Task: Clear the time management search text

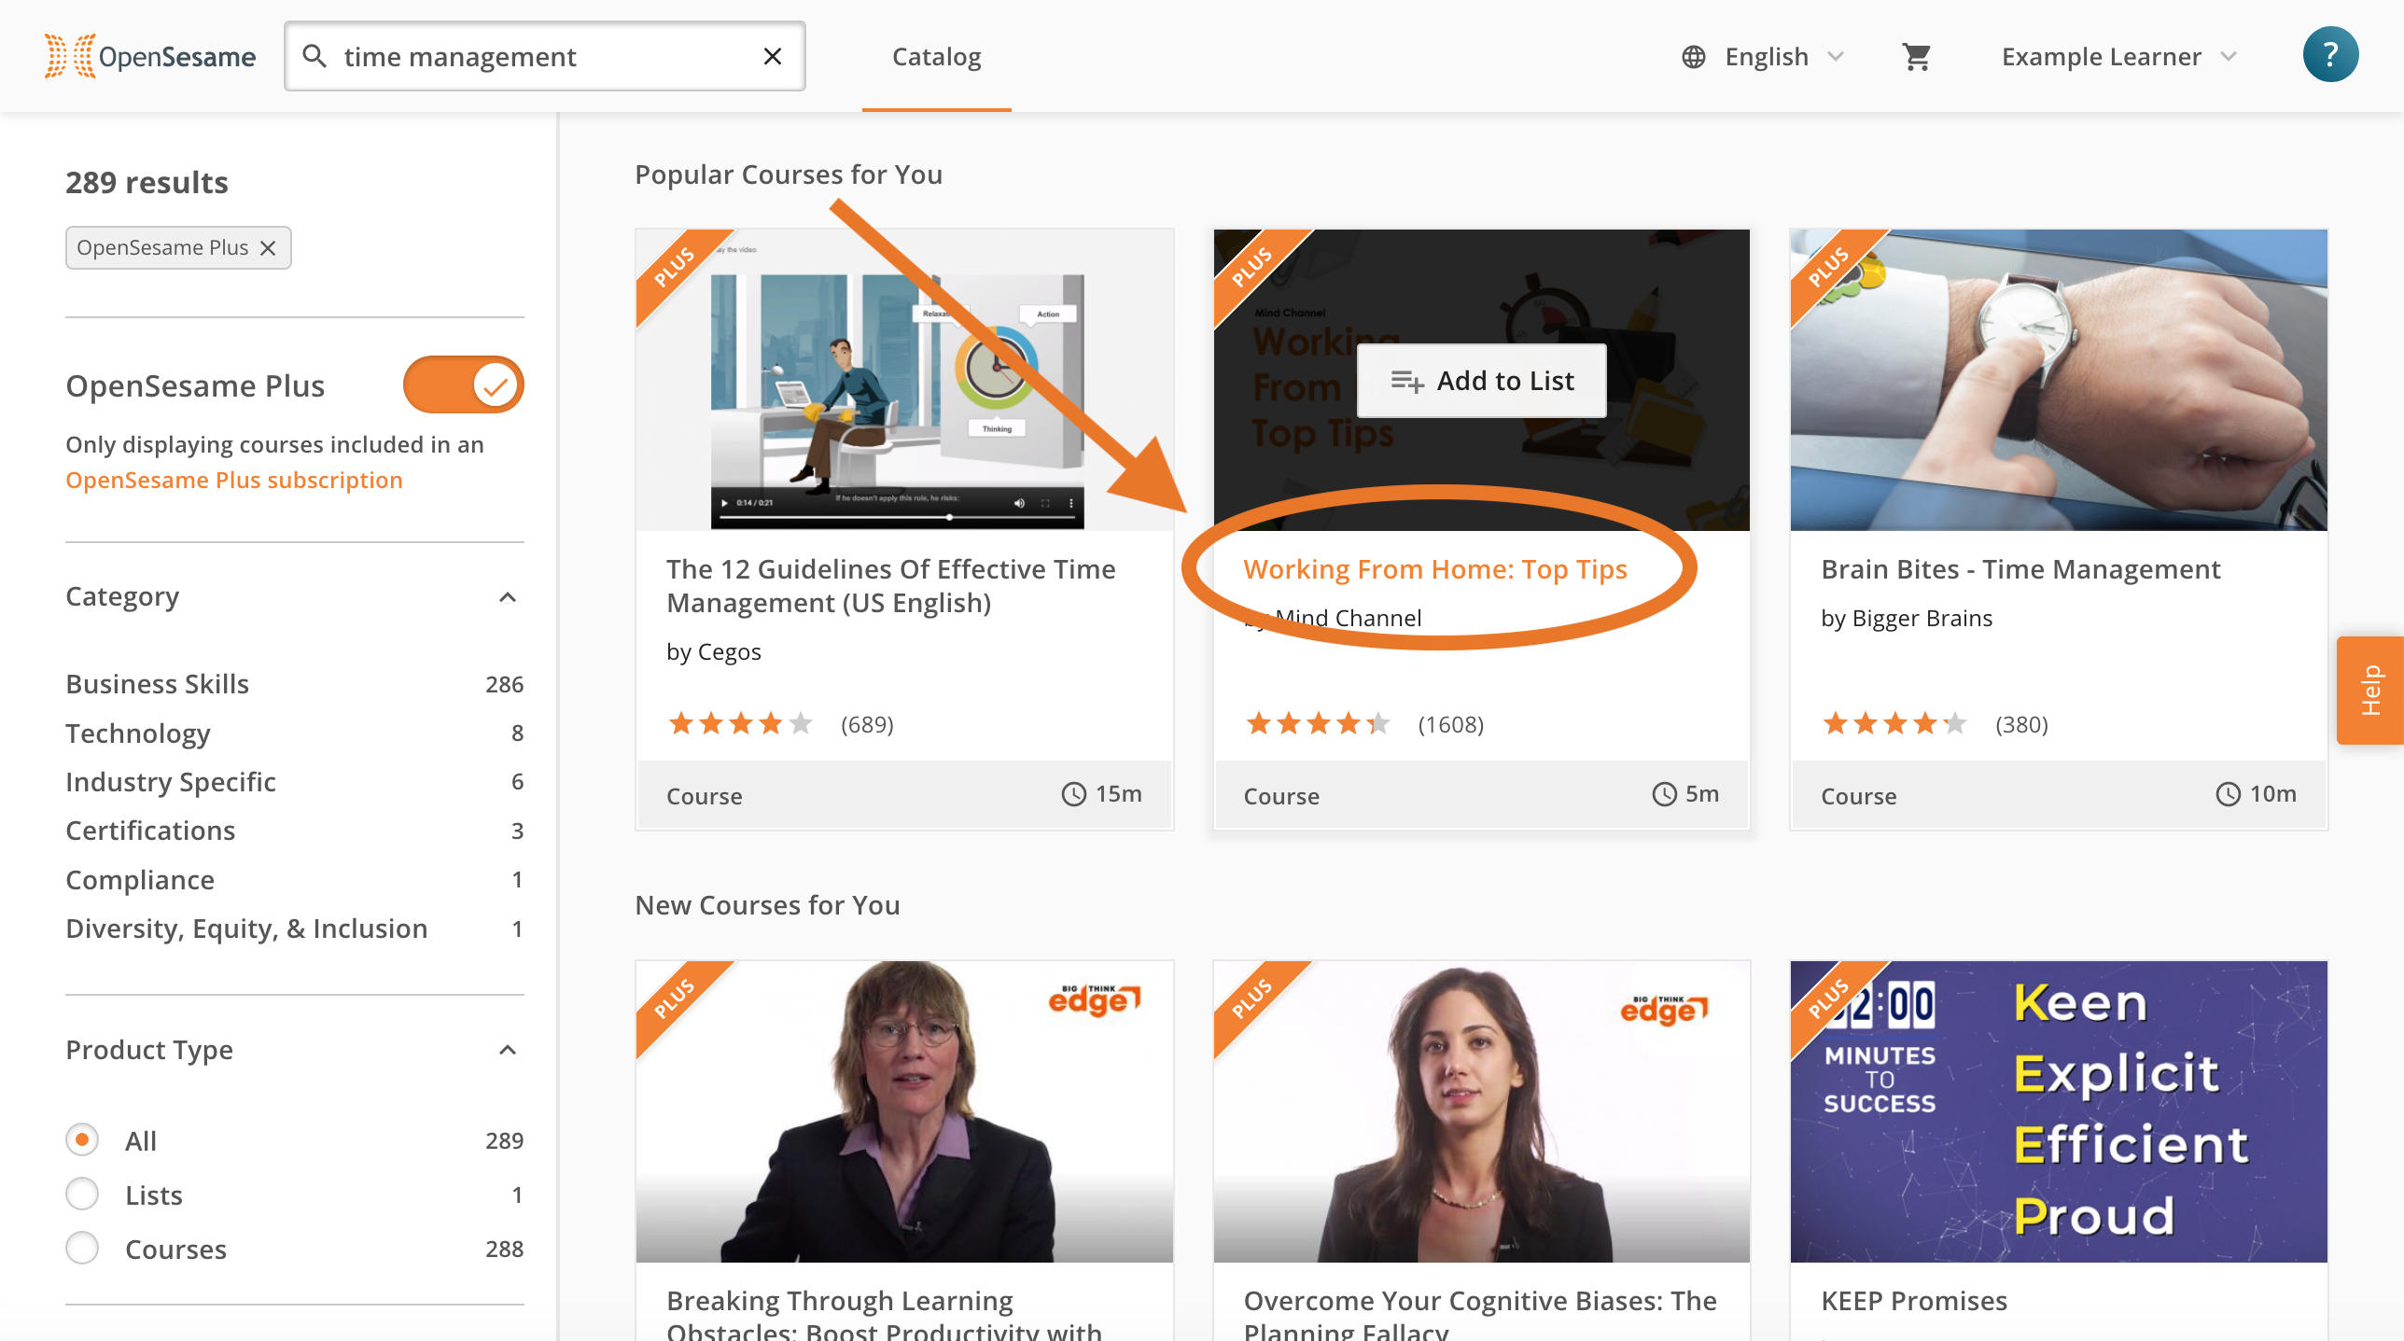Action: click(x=773, y=56)
